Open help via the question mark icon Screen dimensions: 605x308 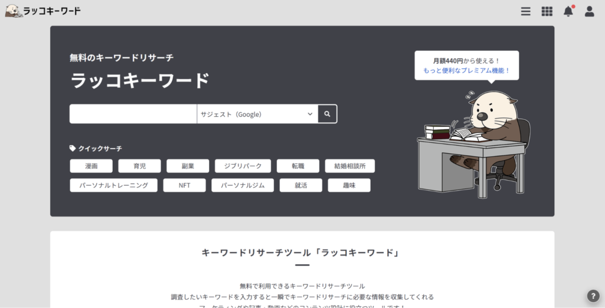pyautogui.click(x=593, y=296)
